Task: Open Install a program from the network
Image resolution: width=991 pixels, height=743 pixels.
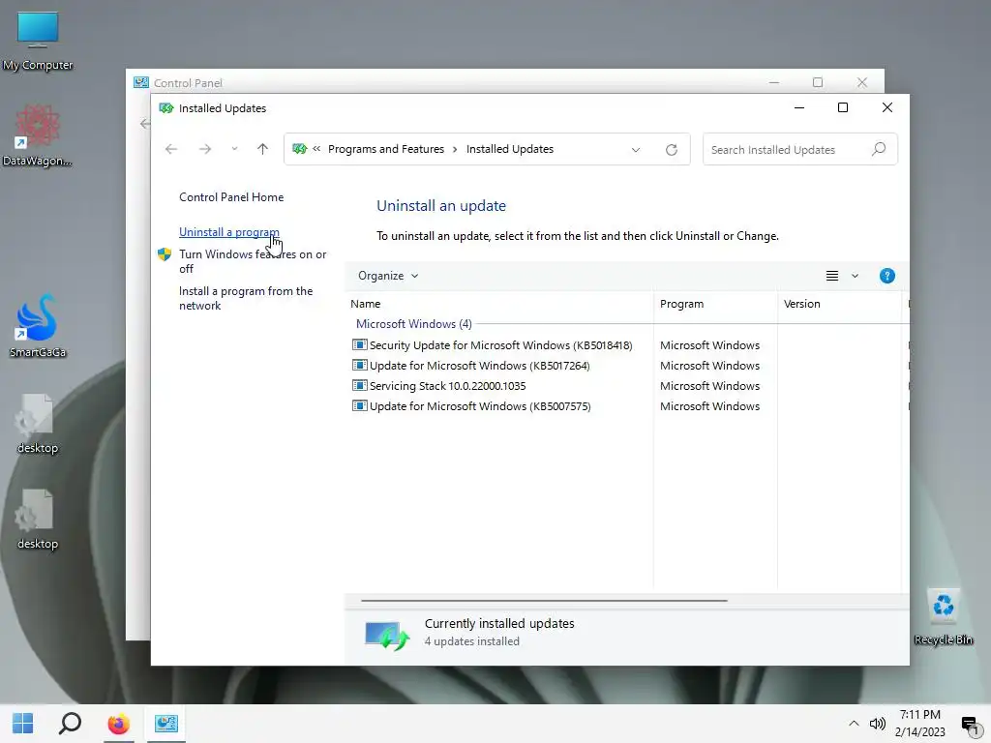Action: [x=246, y=298]
